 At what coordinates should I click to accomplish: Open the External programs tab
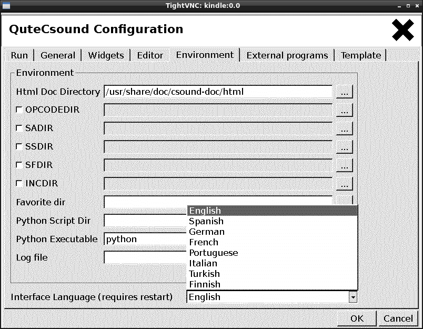pyautogui.click(x=287, y=55)
